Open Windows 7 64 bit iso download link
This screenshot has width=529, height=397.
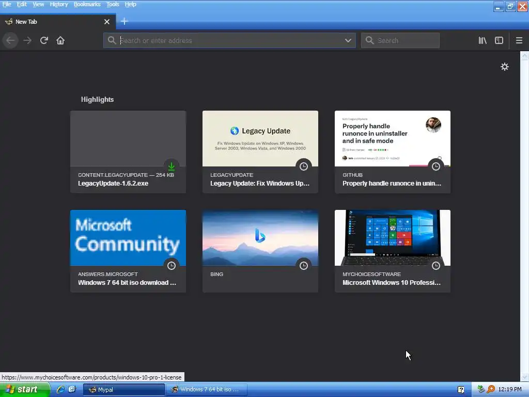pos(127,283)
